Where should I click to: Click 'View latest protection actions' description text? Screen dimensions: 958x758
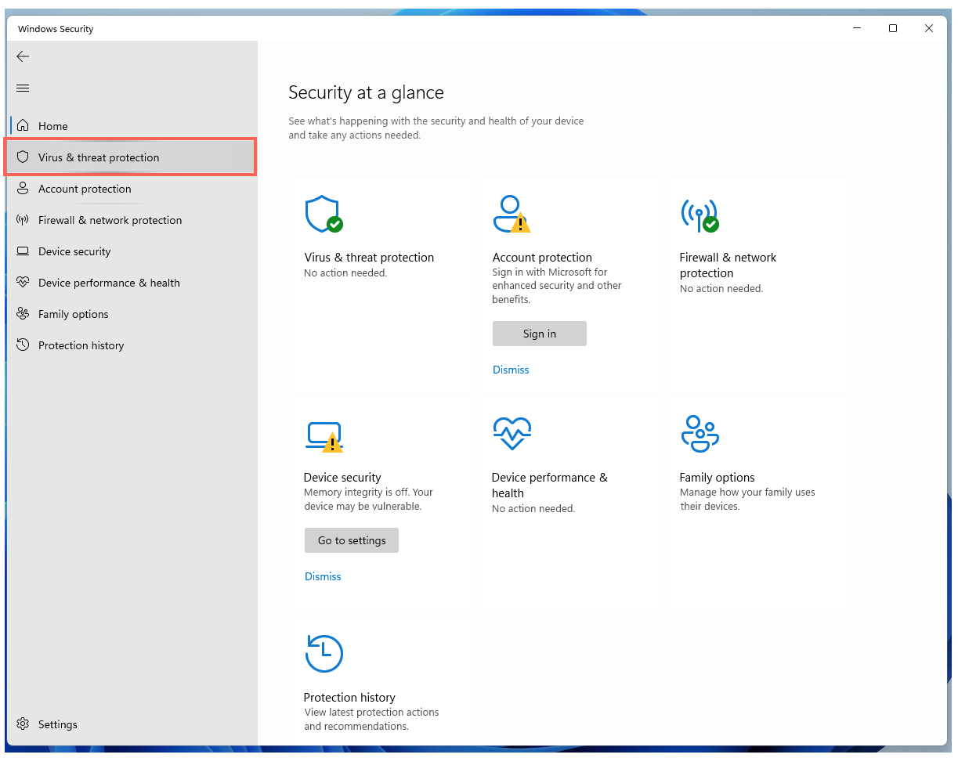coord(371,719)
